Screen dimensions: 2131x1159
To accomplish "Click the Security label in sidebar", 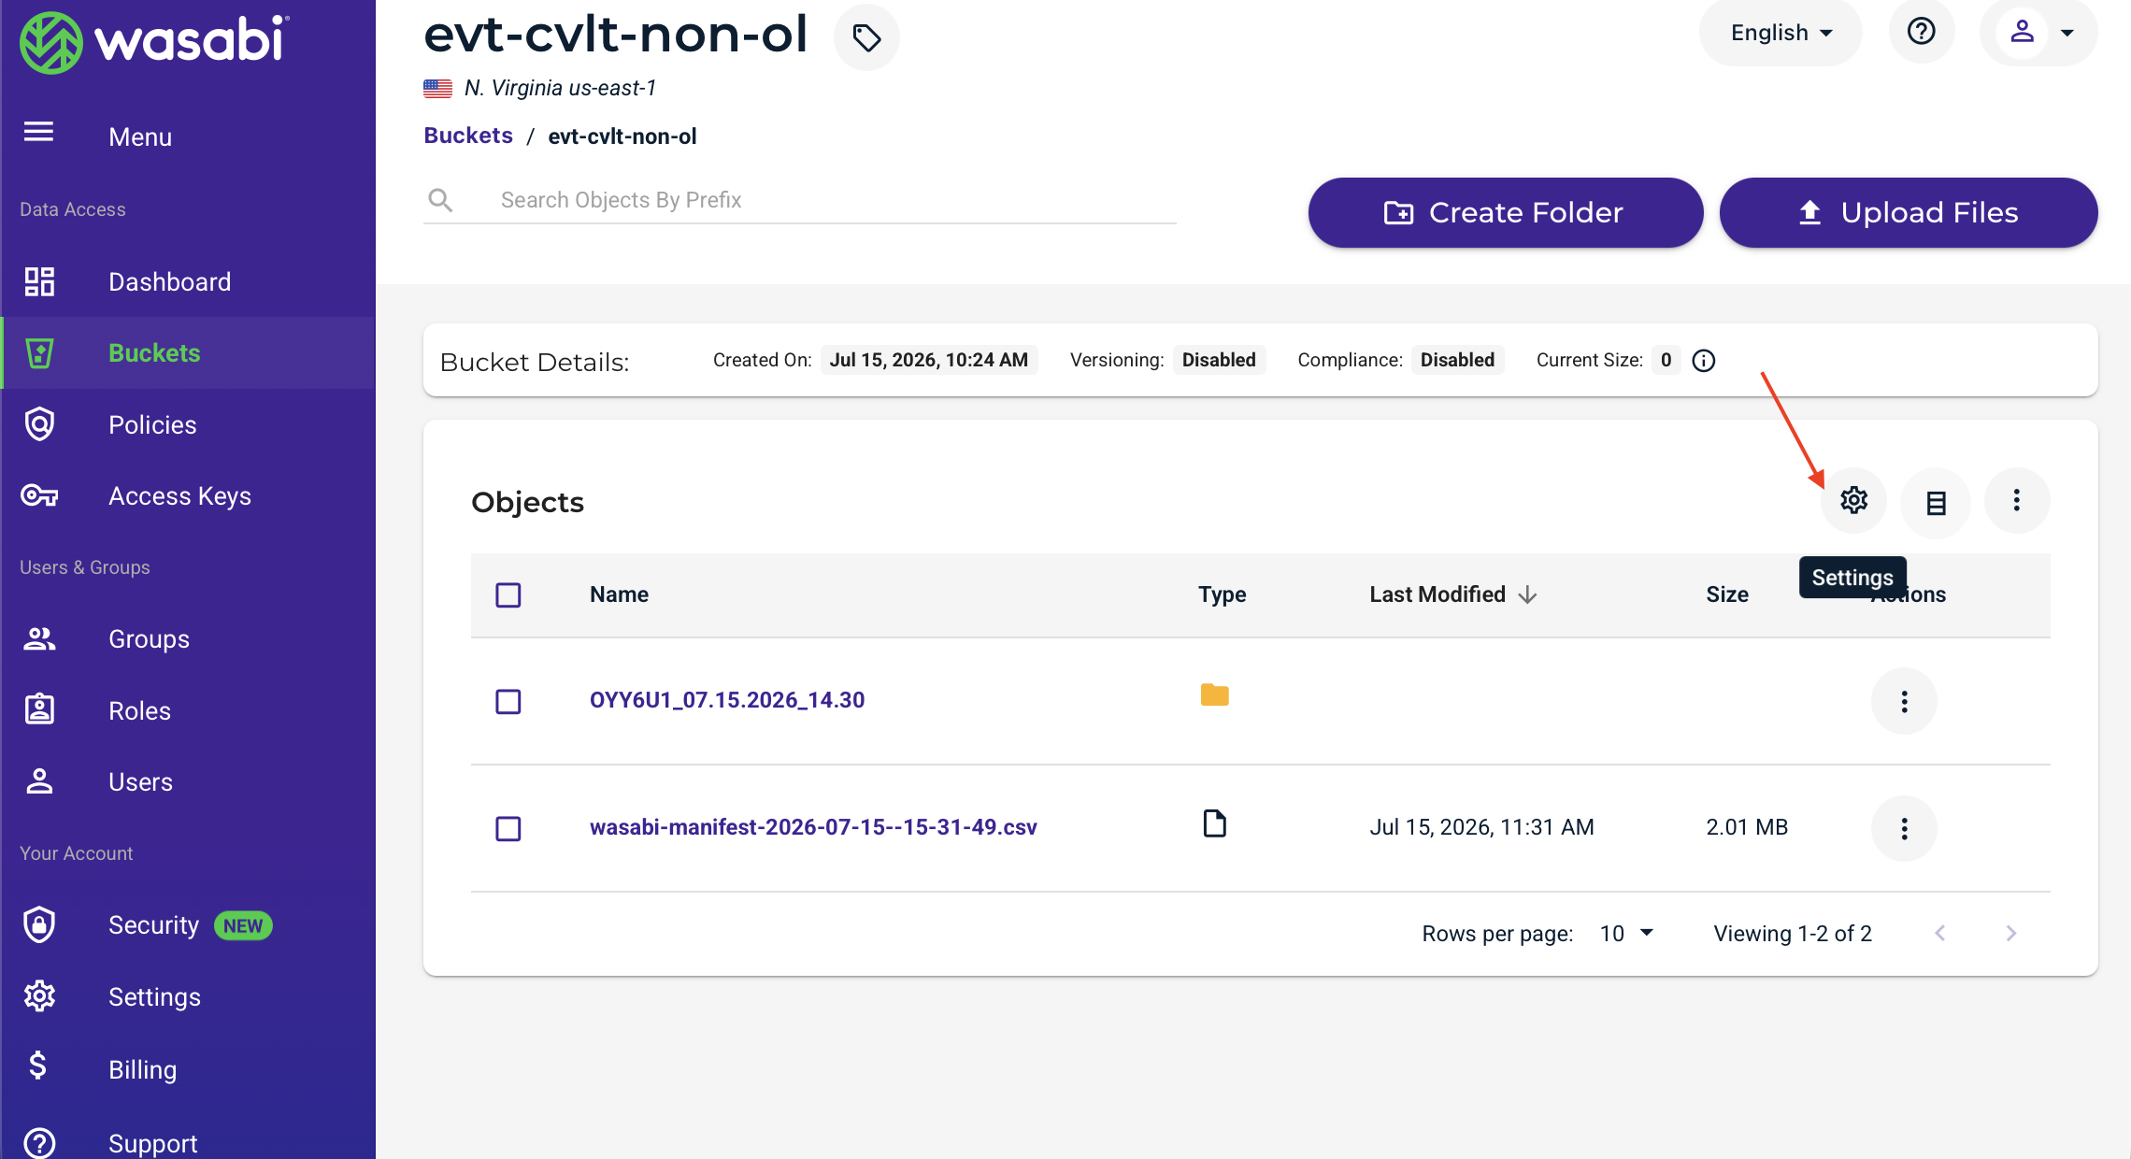I will pyautogui.click(x=153, y=925).
